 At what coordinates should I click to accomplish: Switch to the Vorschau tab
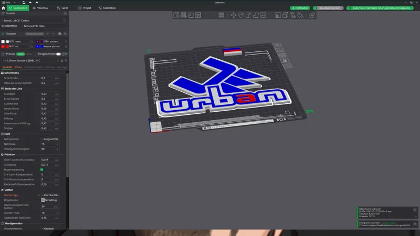point(40,8)
